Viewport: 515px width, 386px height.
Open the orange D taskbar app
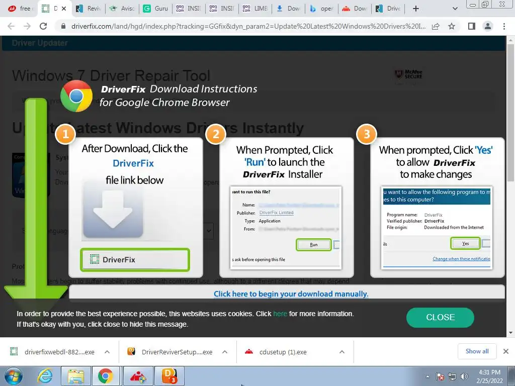tap(169, 376)
